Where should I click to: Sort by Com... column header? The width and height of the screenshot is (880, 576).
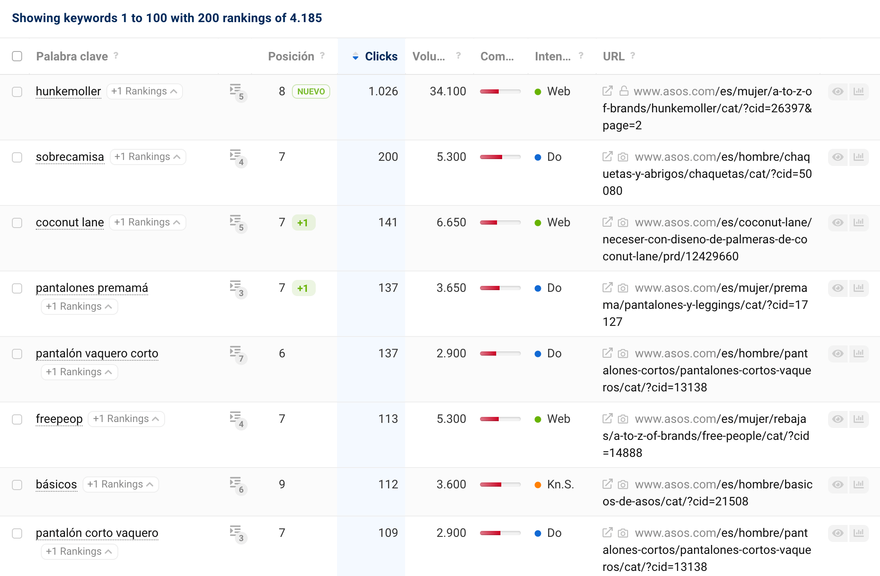tap(497, 56)
